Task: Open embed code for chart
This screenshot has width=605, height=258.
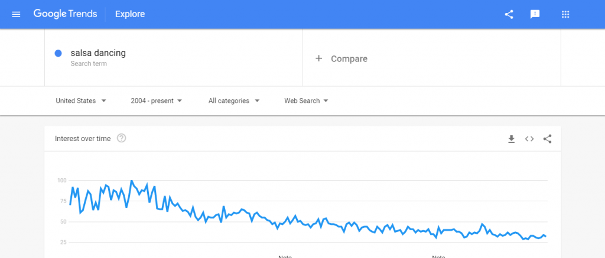Action: (x=529, y=139)
